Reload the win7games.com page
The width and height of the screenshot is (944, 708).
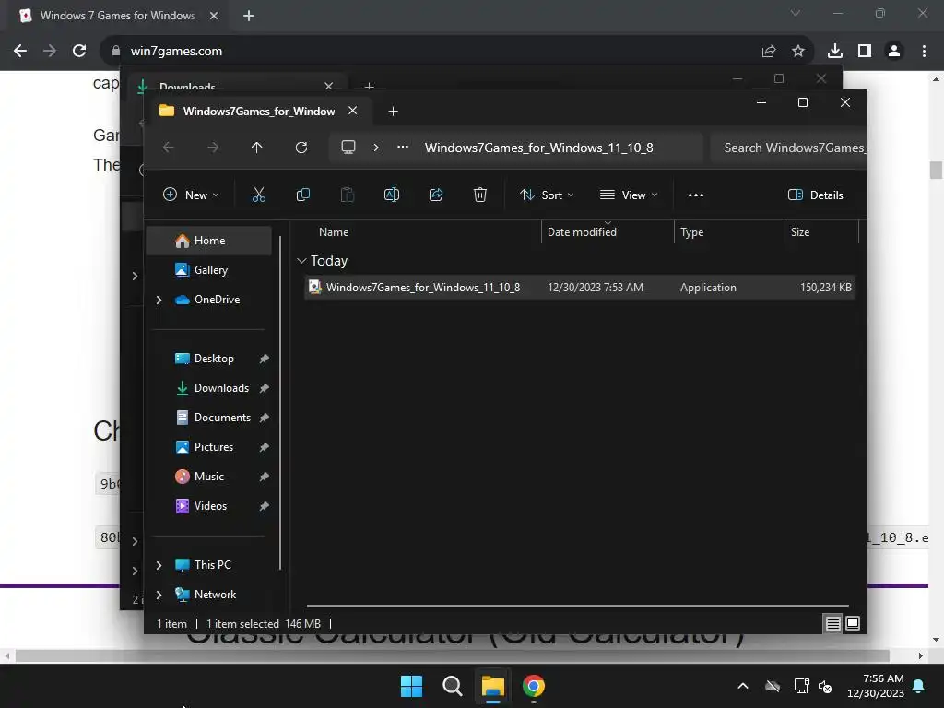pos(79,52)
